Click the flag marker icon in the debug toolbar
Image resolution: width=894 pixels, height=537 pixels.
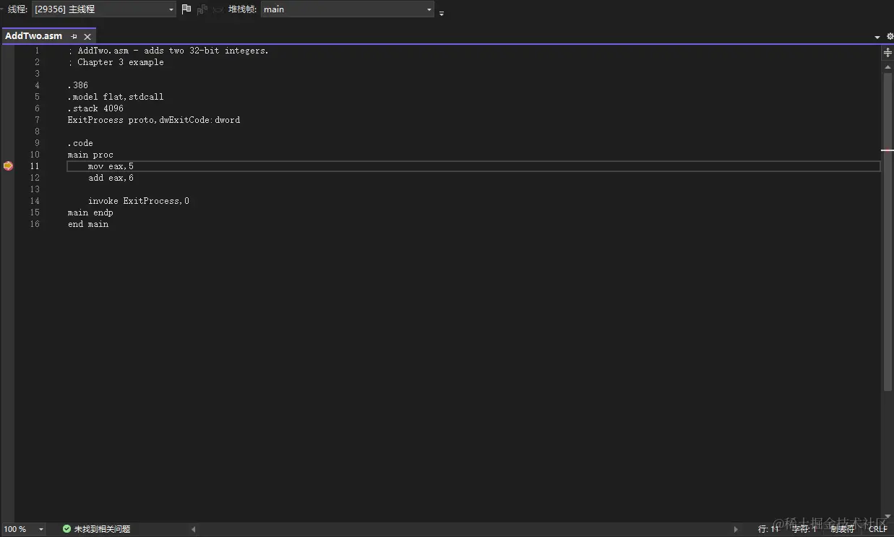pos(186,9)
